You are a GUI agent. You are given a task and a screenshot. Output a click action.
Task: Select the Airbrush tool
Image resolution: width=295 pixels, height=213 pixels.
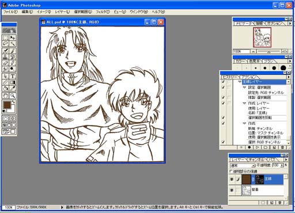tap(5, 51)
